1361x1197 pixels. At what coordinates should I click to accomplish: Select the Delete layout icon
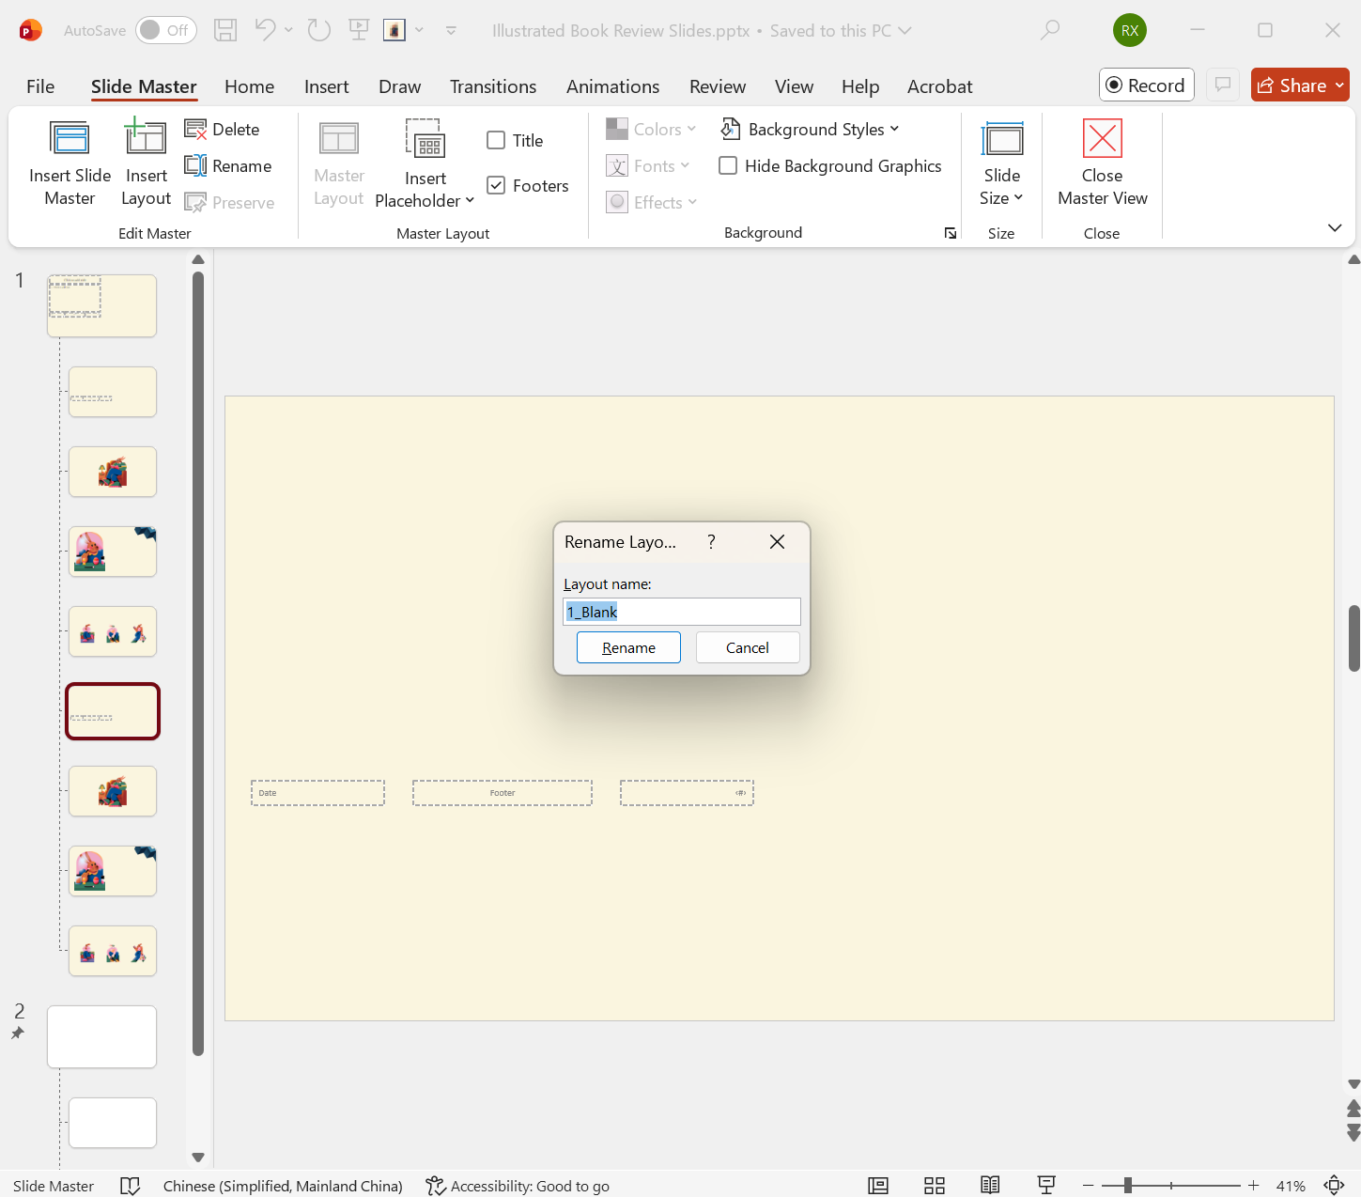pos(222,129)
